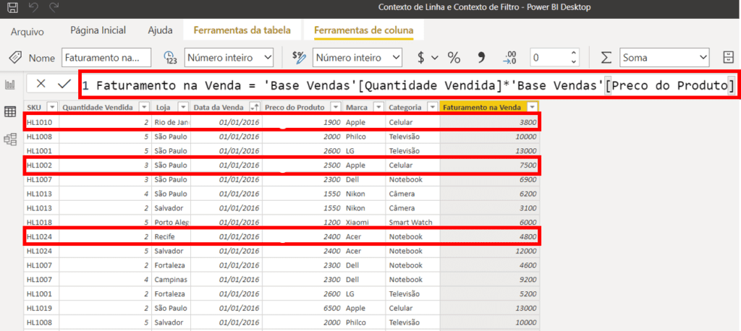Open the Arquivo menu
This screenshot has height=331, width=741.
tap(27, 31)
